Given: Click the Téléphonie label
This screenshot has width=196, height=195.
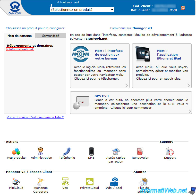Looking at the screenshot, I should (67, 158).
